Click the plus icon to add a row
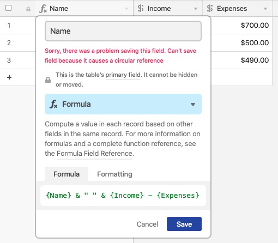The image size is (278, 243). point(9,77)
